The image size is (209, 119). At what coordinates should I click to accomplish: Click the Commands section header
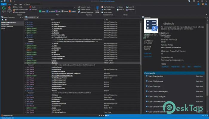click(174, 73)
